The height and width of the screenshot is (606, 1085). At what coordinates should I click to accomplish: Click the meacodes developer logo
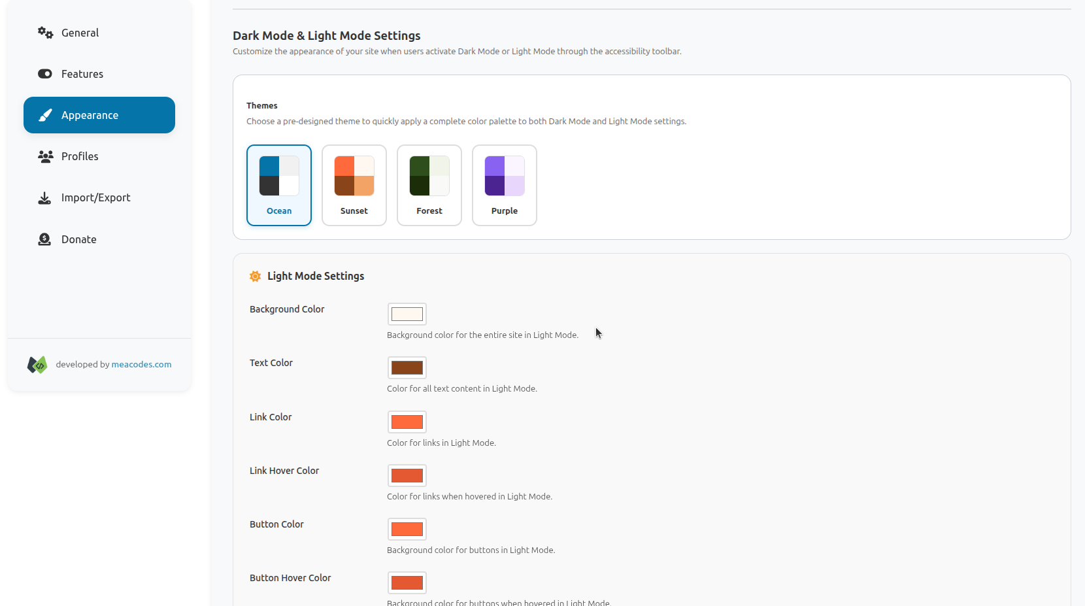[37, 365]
